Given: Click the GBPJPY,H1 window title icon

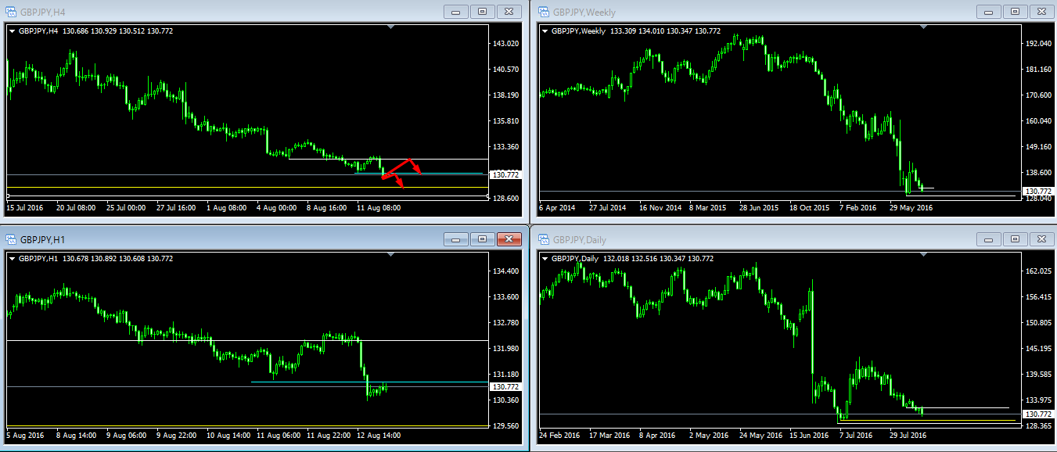Looking at the screenshot, I should click(x=13, y=240).
